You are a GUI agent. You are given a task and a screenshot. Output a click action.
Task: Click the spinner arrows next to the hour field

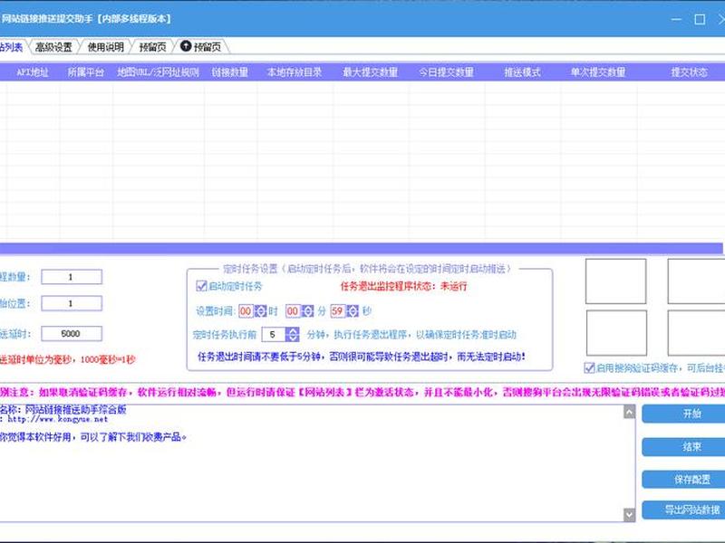pos(260,311)
